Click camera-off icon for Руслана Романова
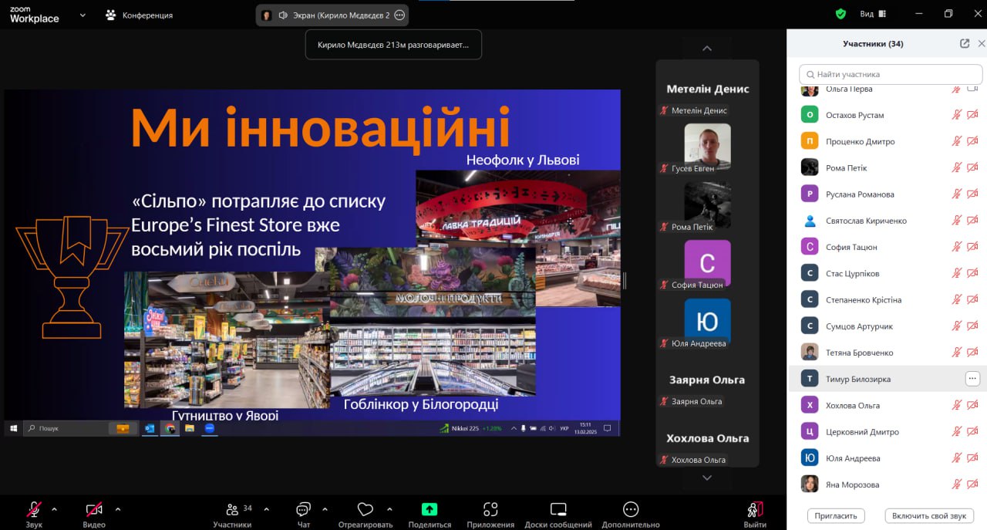The image size is (987, 530). 972,194
